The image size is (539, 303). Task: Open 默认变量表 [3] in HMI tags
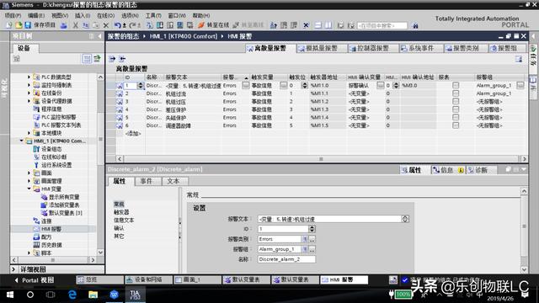tap(66, 213)
